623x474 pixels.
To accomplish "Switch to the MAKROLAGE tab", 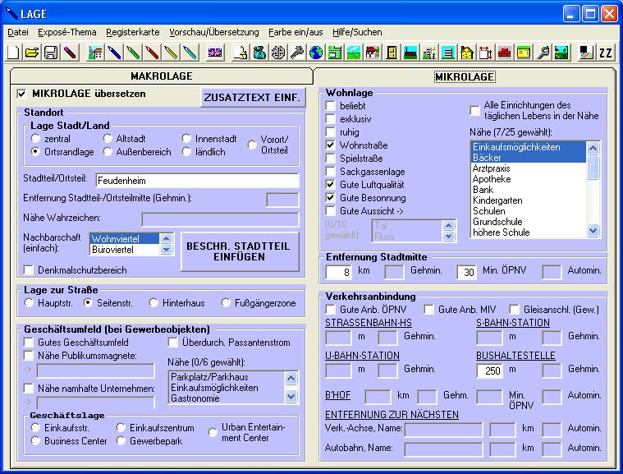I will click(161, 76).
